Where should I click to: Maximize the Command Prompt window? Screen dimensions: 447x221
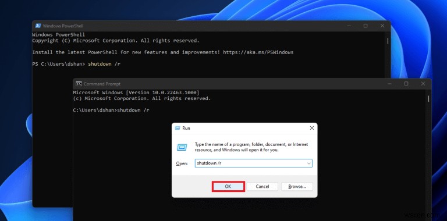coord(406,84)
